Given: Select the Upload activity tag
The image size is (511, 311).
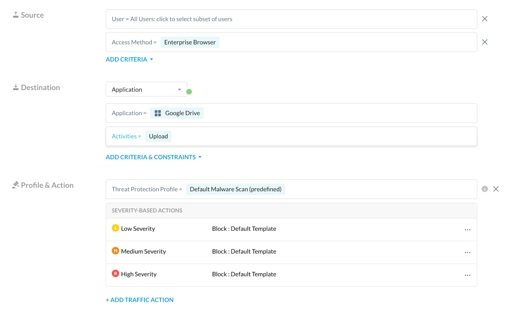Looking at the screenshot, I should (x=158, y=136).
